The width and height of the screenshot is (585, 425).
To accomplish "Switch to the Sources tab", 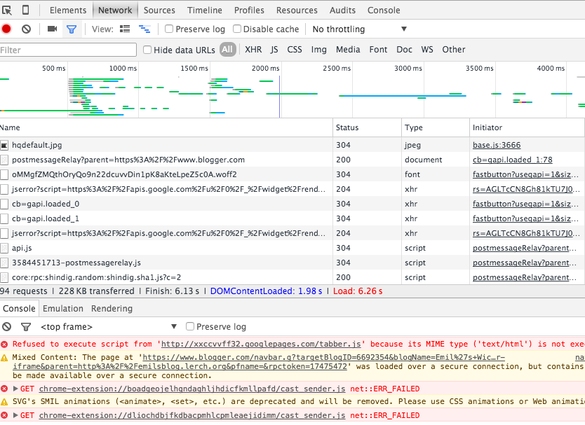I will (x=159, y=10).
